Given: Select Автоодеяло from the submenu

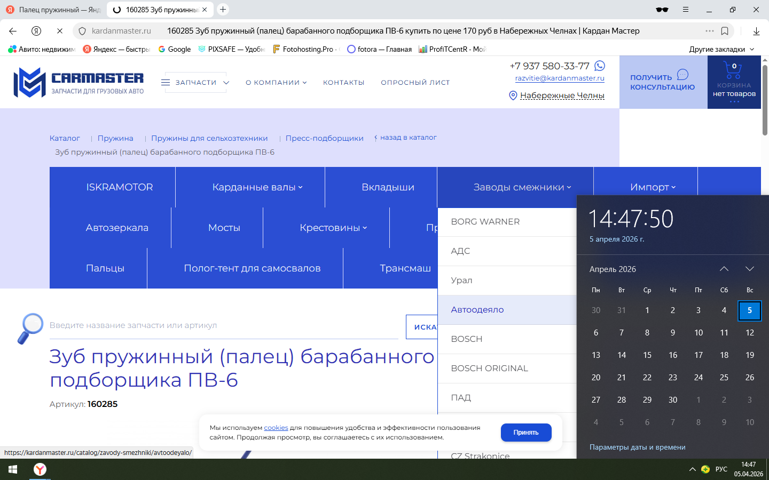Looking at the screenshot, I should (477, 310).
